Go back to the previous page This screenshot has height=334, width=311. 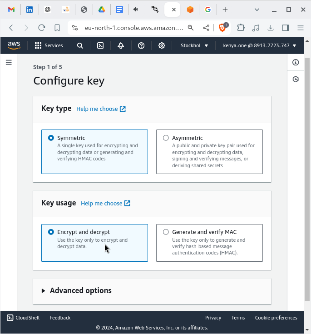coord(11,28)
